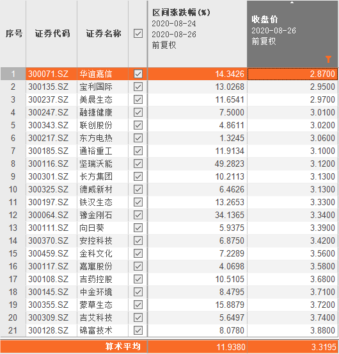Toggle checkbox for 锦富技术 row

(x=138, y=330)
